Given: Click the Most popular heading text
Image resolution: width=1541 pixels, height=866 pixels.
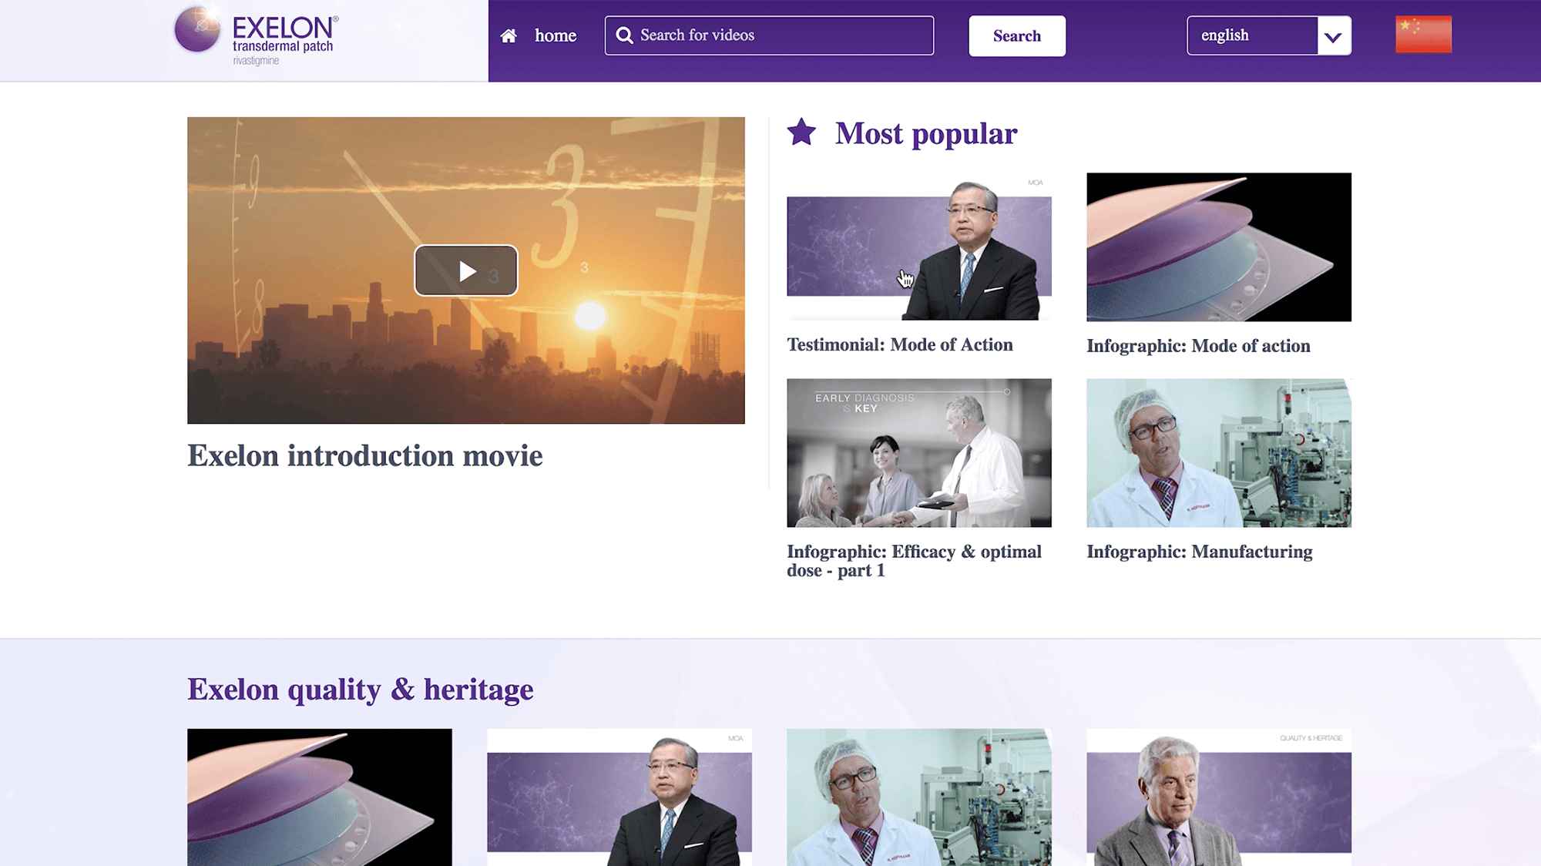Looking at the screenshot, I should coord(926,134).
